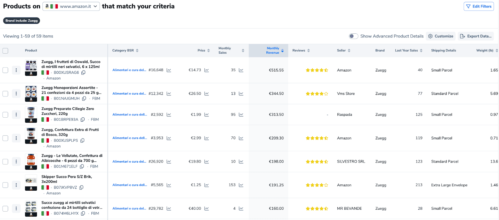The height and width of the screenshot is (220, 499).
Task: Open row menu for Zuegg I frutteti di Oswald
Action: click(16, 70)
